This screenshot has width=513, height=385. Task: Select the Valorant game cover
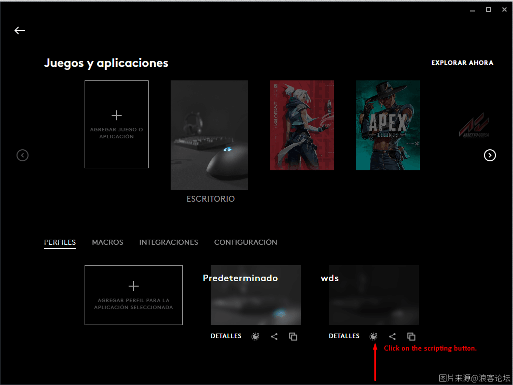302,125
